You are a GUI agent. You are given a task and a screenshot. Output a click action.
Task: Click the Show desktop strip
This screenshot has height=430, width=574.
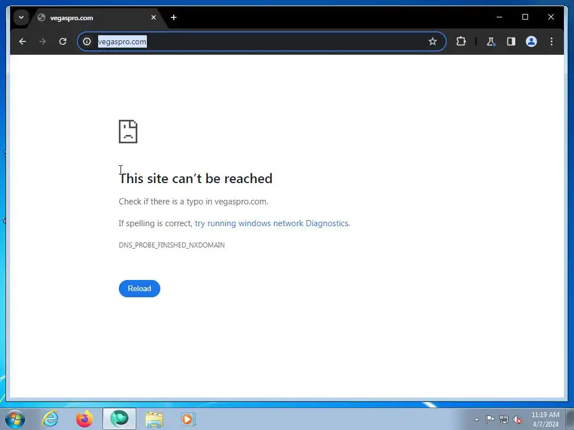click(x=570, y=419)
